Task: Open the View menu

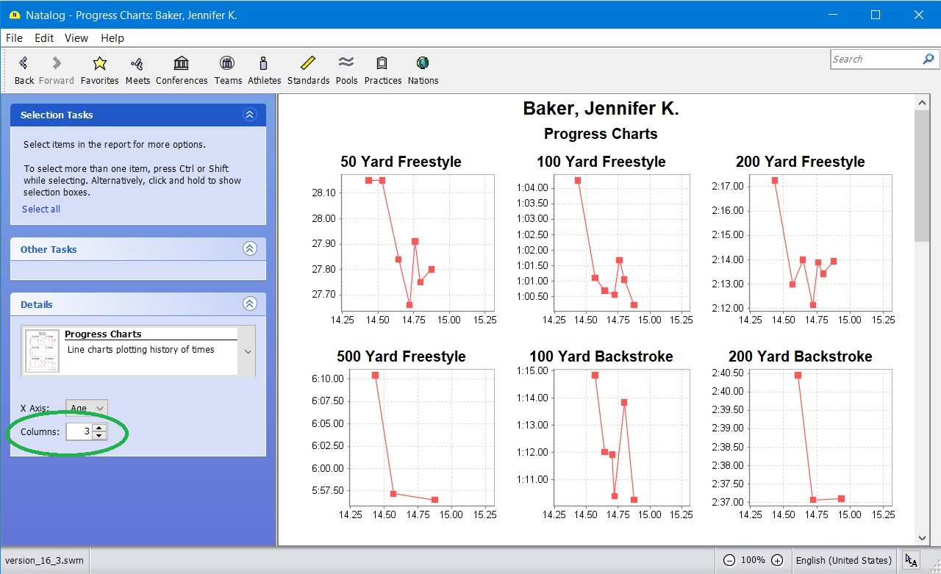Action: point(76,38)
